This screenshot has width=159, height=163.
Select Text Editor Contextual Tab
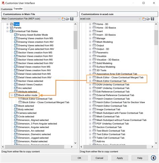pyautogui.click(x=111, y=134)
